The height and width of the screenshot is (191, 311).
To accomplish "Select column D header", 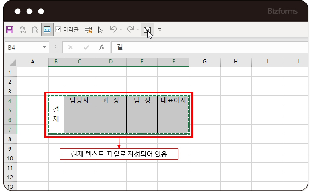I will point(110,62).
